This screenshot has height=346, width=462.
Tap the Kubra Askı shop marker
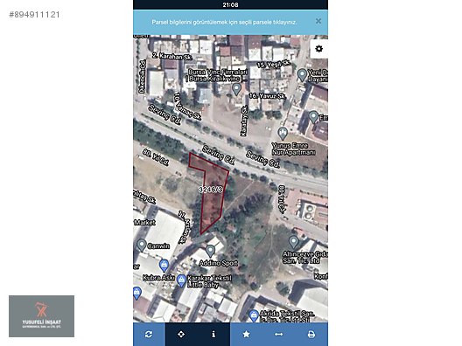(x=164, y=266)
